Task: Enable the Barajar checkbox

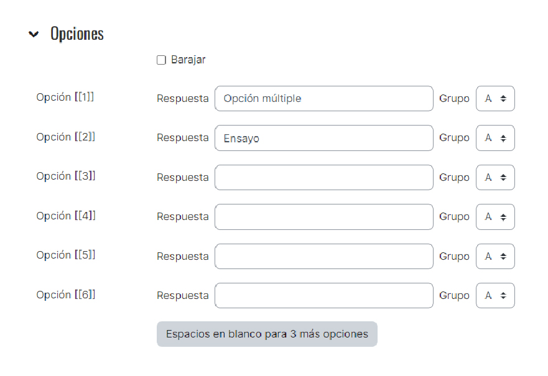Action: tap(161, 60)
